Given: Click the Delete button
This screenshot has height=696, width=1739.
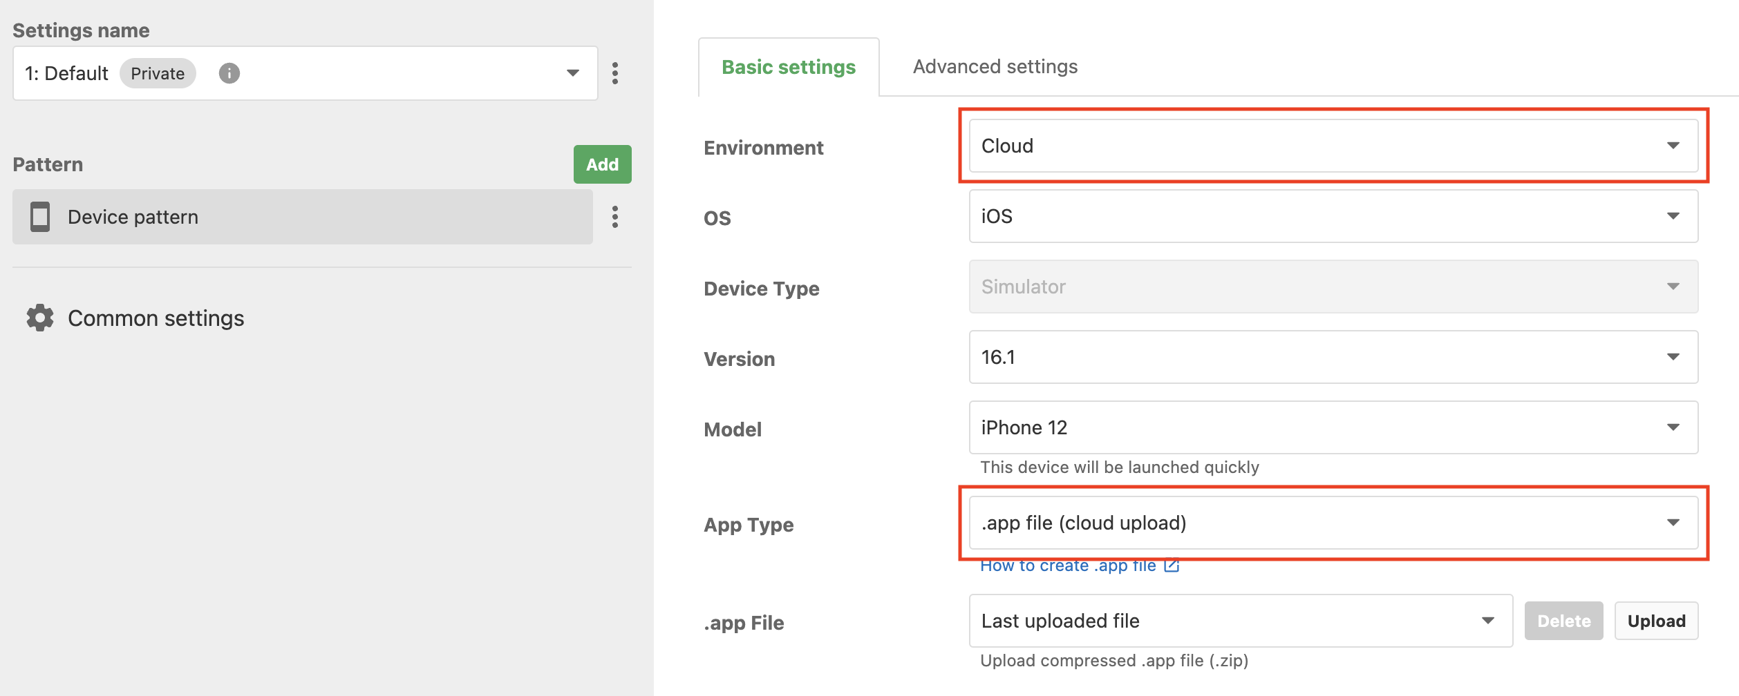Looking at the screenshot, I should (x=1563, y=621).
